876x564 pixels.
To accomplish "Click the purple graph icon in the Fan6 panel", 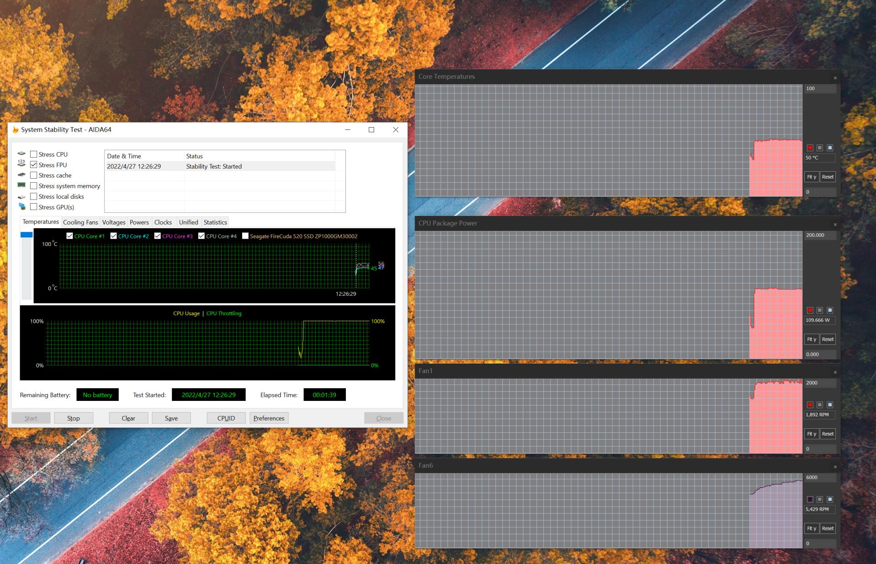I will coord(809,498).
